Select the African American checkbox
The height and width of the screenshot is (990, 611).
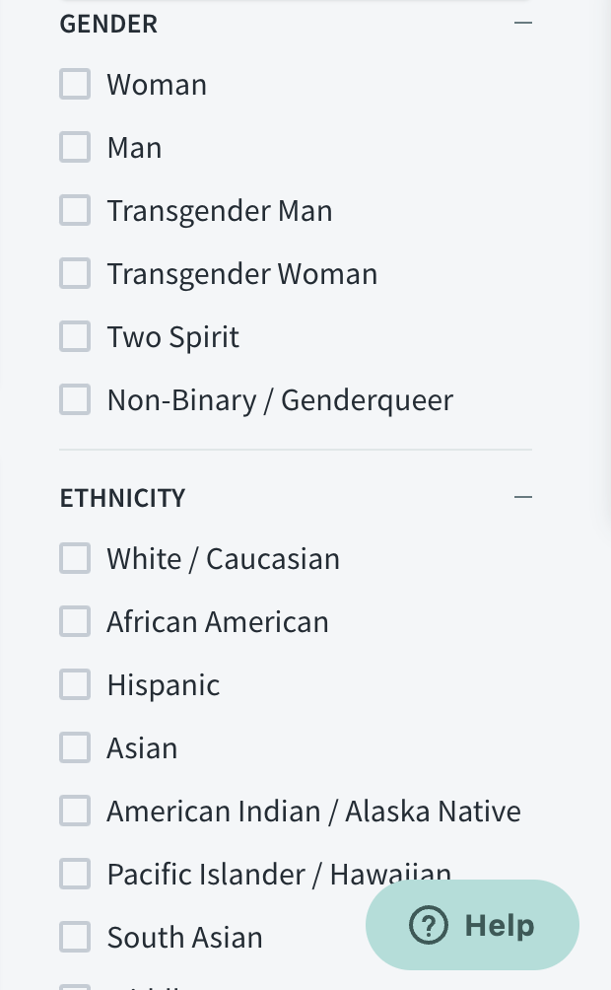pos(75,622)
